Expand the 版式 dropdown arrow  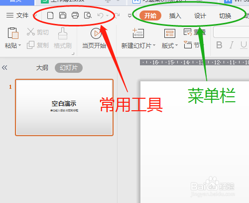point(177,45)
